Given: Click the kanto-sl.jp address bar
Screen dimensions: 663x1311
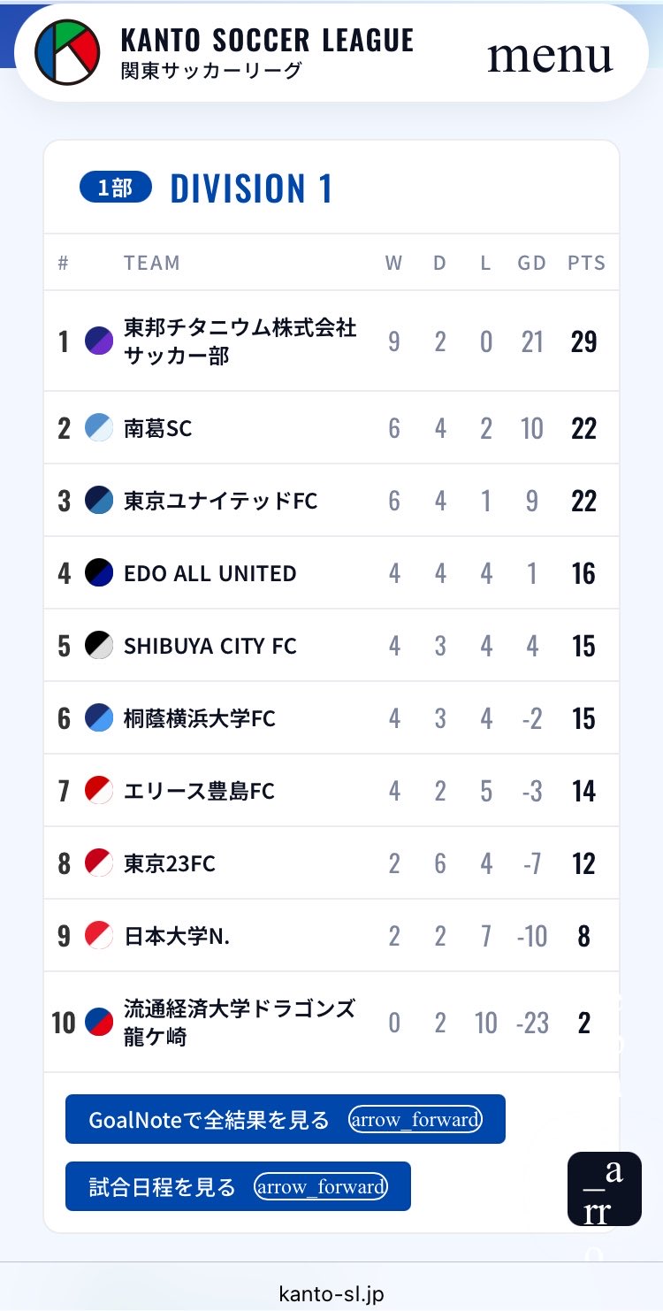Looking at the screenshot, I should click(x=331, y=1294).
